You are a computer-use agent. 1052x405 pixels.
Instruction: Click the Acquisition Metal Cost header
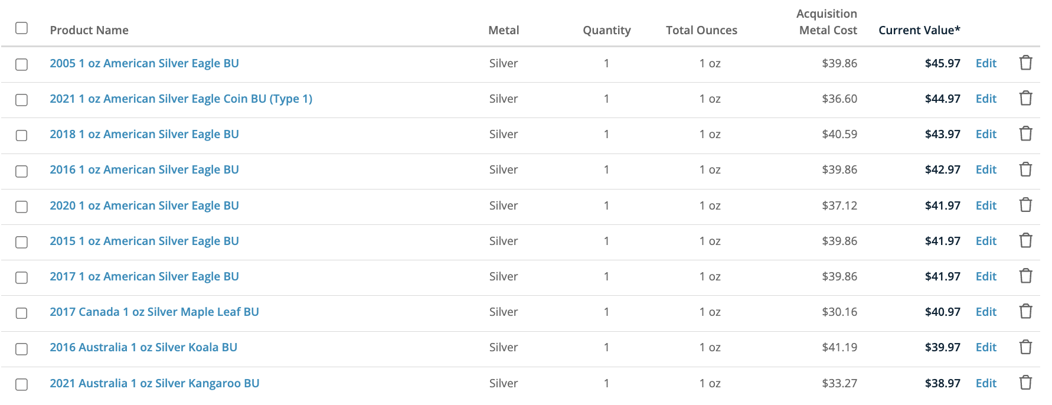(x=827, y=22)
